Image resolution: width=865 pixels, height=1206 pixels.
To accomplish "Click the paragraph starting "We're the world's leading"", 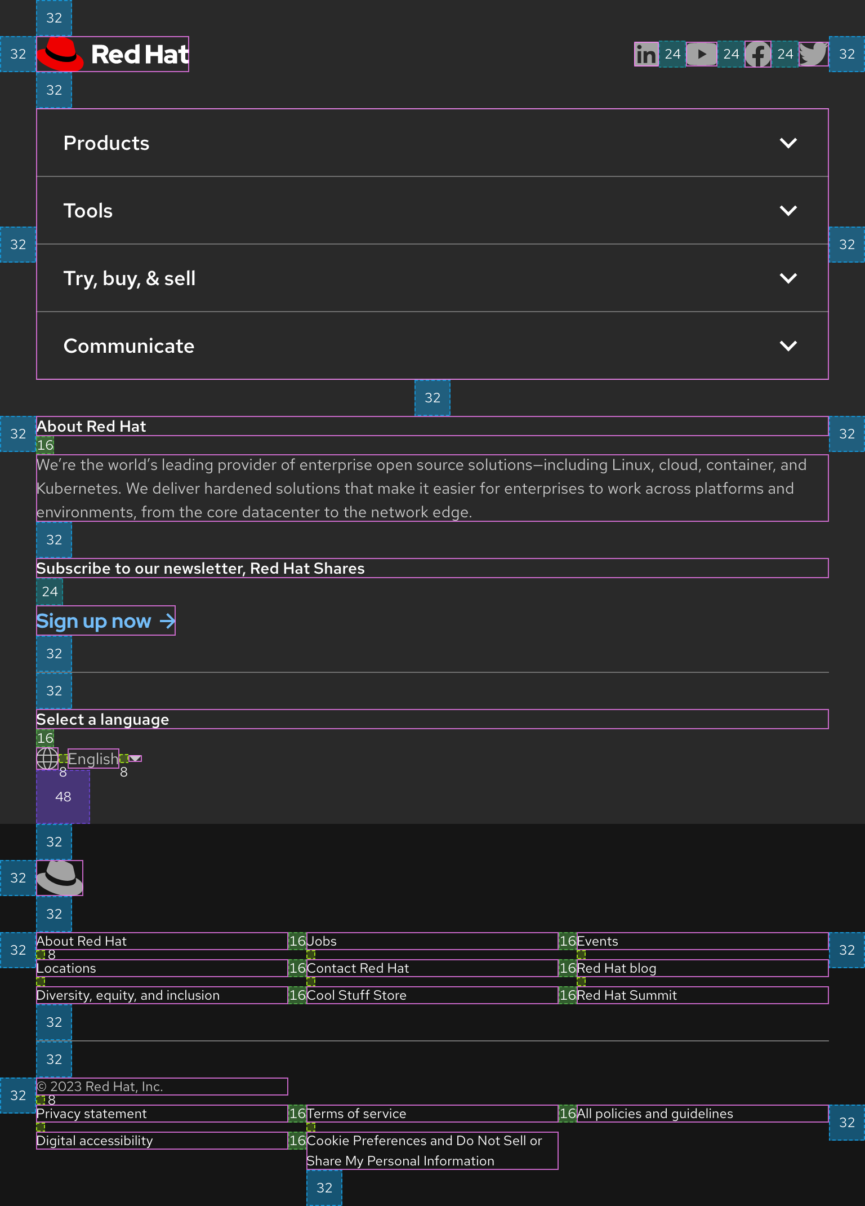I will 432,488.
